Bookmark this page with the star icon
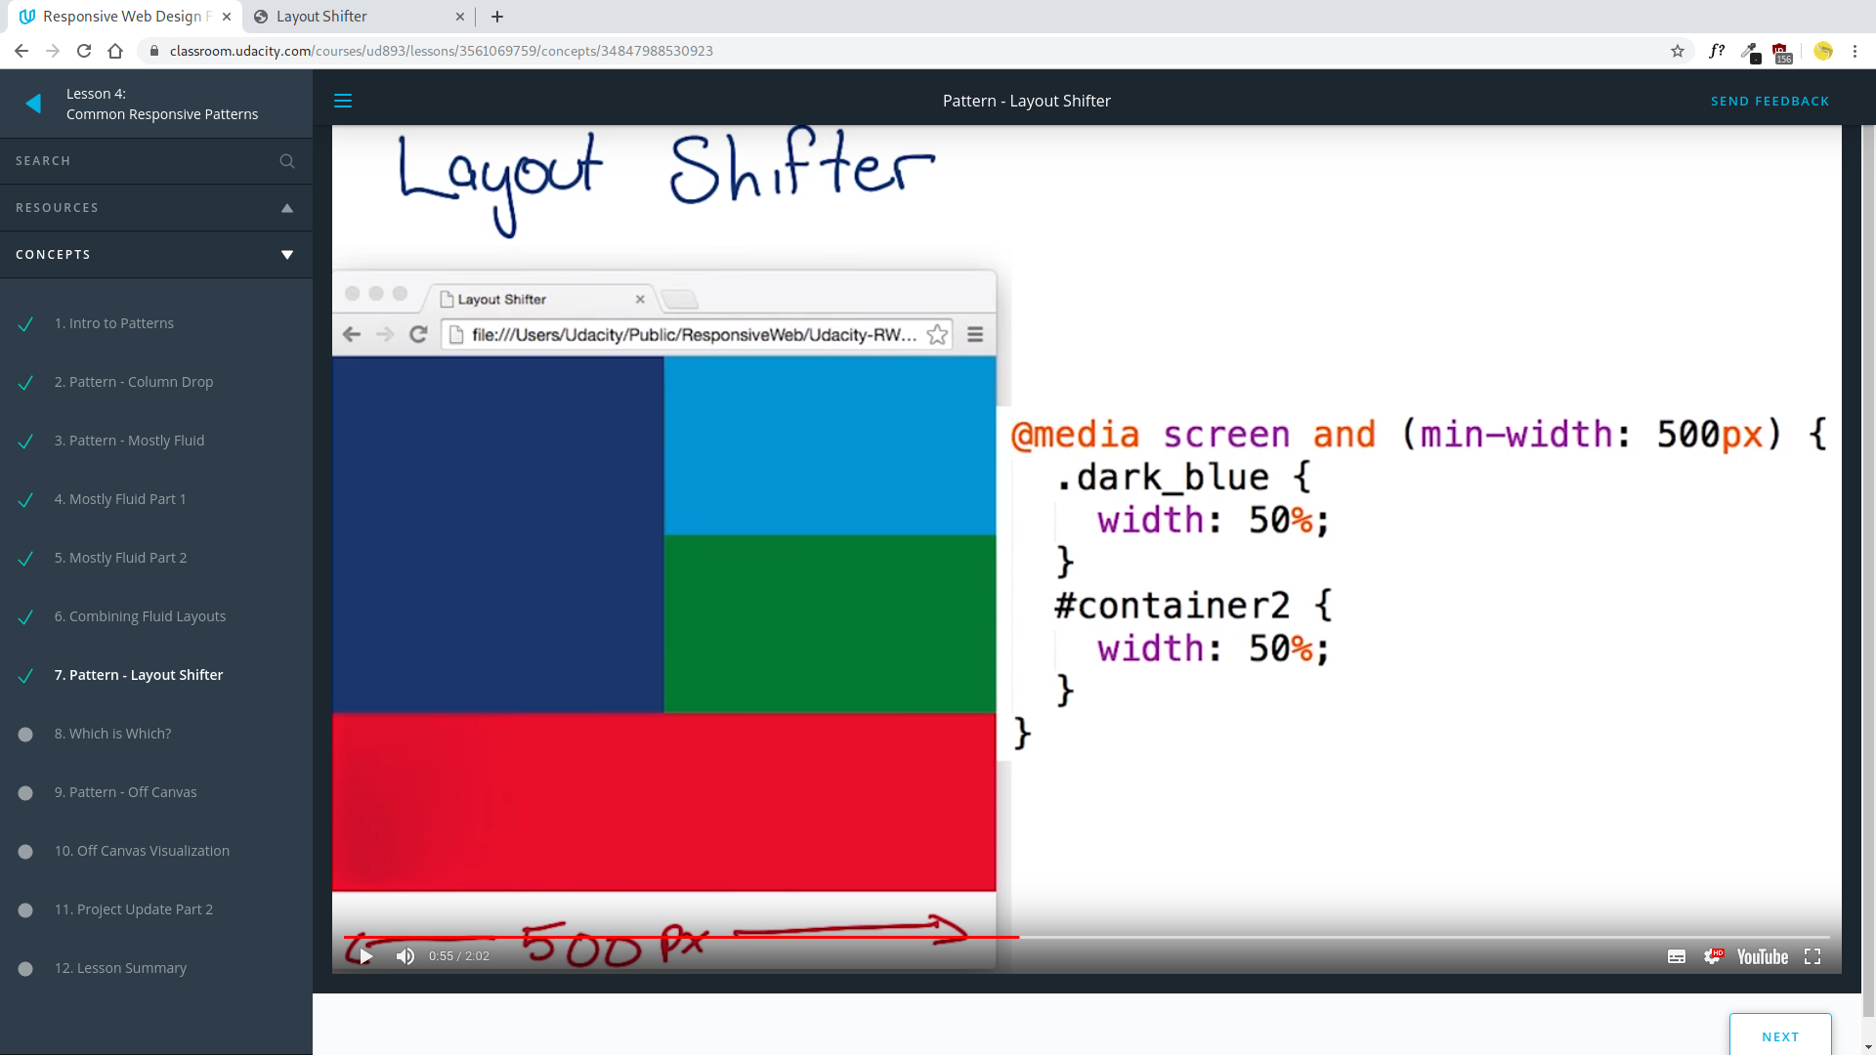This screenshot has width=1876, height=1055. (1678, 51)
